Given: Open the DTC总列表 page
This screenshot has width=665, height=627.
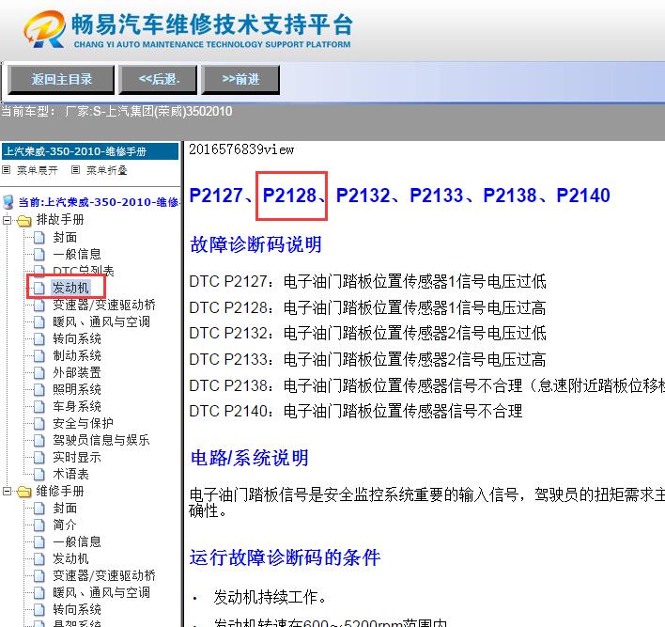Looking at the screenshot, I should [x=83, y=271].
